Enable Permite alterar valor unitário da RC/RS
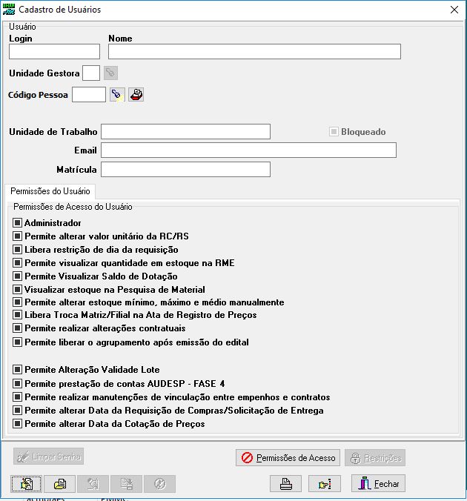 click(18, 236)
